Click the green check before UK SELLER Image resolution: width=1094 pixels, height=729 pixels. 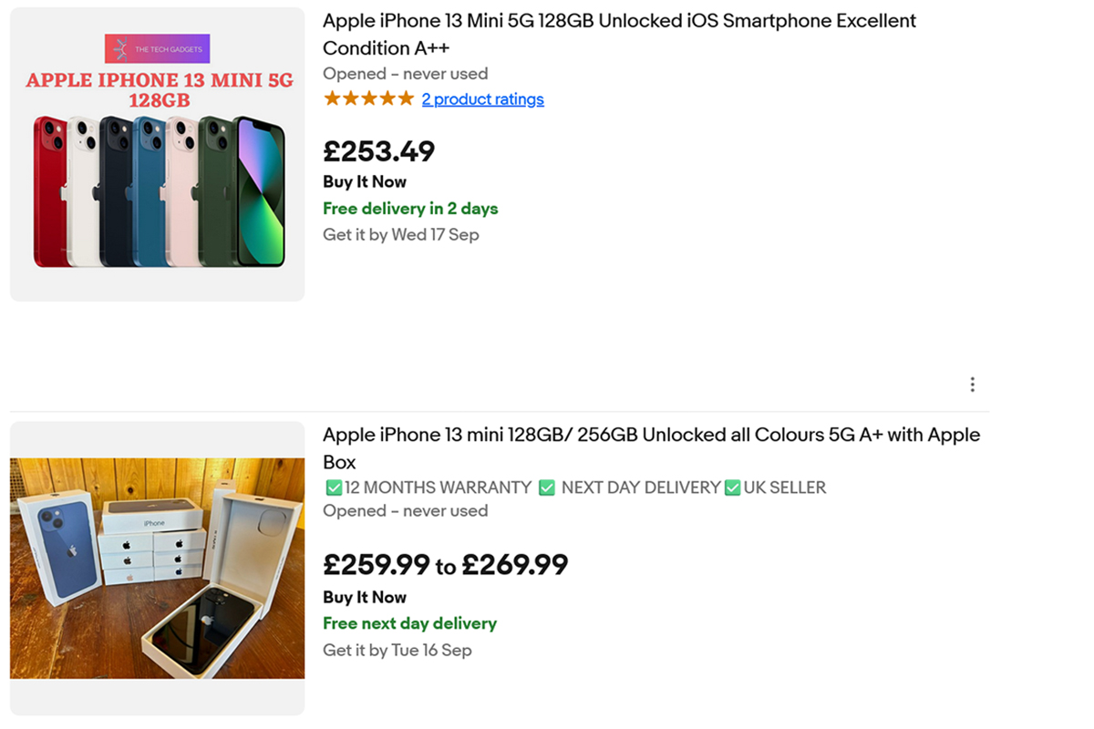pyautogui.click(x=732, y=488)
